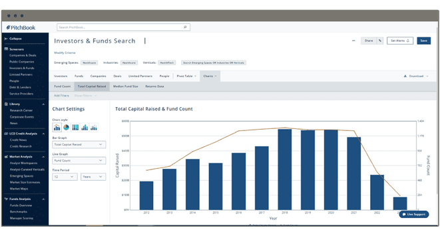Select the pie chart style icon

[x=66, y=128]
